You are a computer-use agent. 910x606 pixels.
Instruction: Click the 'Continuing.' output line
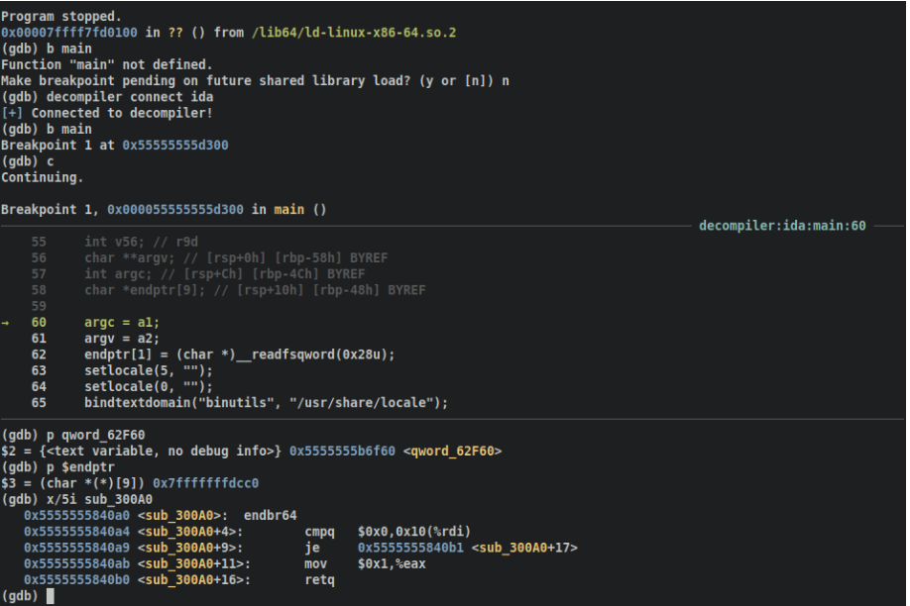click(43, 177)
